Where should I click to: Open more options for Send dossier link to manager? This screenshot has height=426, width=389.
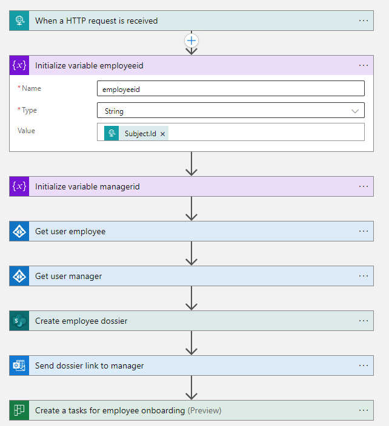click(364, 365)
